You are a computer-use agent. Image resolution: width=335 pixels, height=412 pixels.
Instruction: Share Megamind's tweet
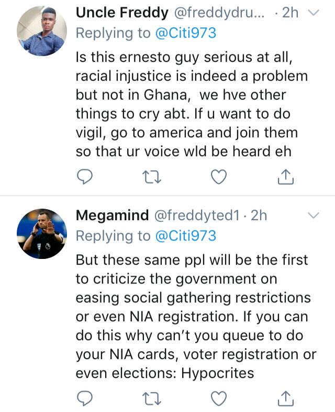(x=285, y=398)
